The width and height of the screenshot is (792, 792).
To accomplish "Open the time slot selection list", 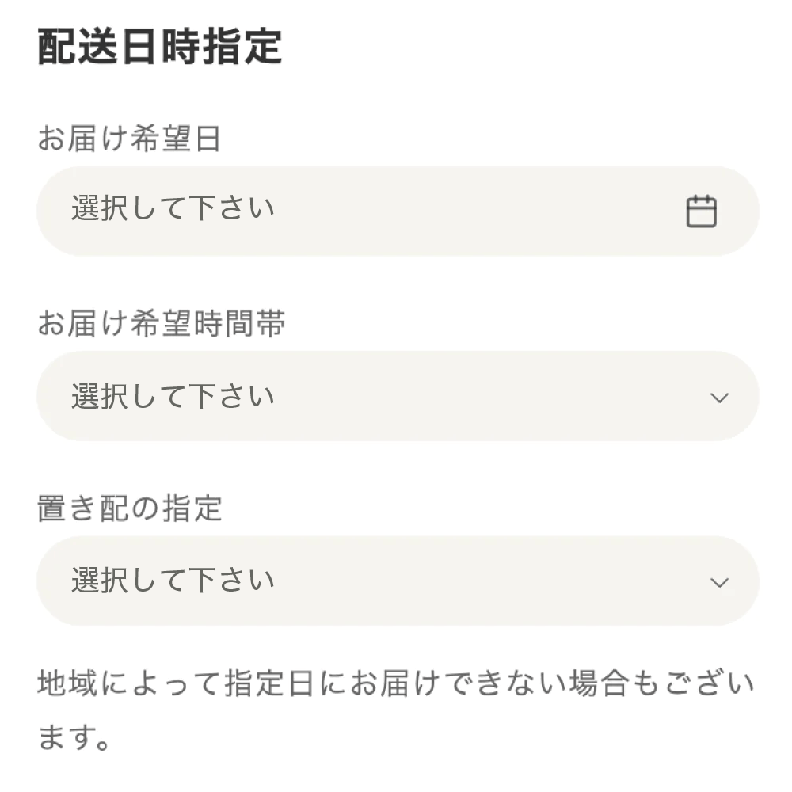I will pyautogui.click(x=396, y=394).
